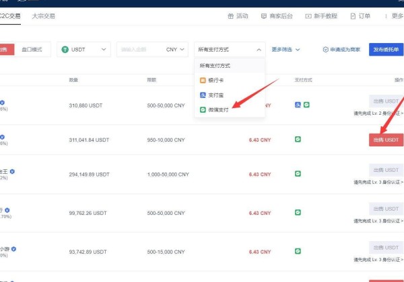
Task: Open the CNY currency dropdown
Action: tap(175, 50)
